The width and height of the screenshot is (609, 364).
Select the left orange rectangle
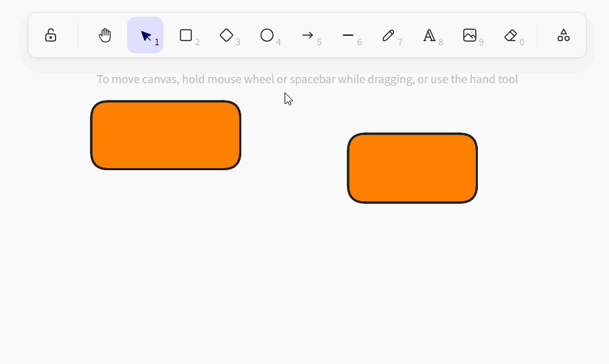coord(166,135)
